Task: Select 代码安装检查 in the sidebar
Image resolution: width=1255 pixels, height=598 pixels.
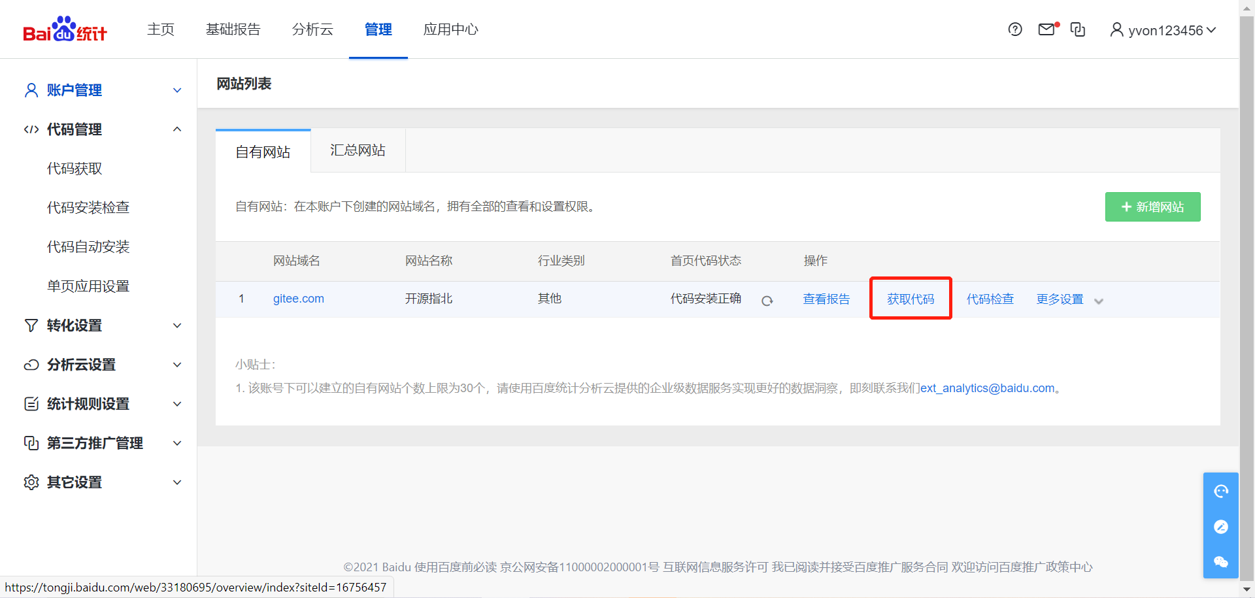Action: click(x=88, y=208)
